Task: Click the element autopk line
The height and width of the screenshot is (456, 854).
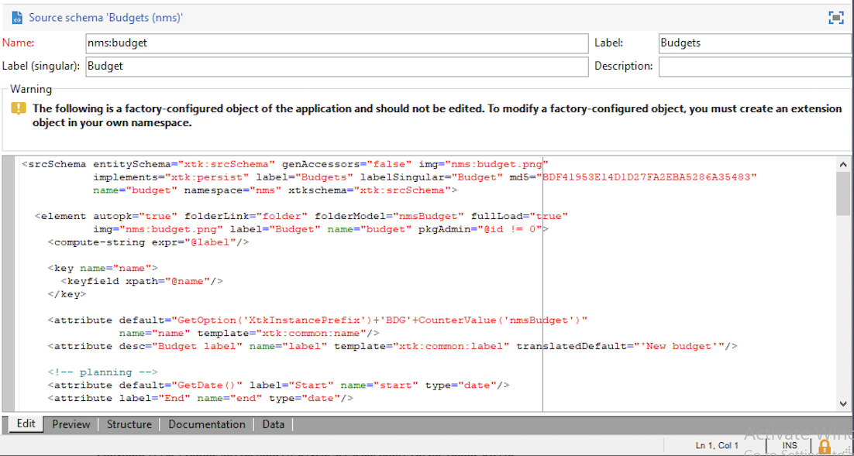Action: coord(301,216)
